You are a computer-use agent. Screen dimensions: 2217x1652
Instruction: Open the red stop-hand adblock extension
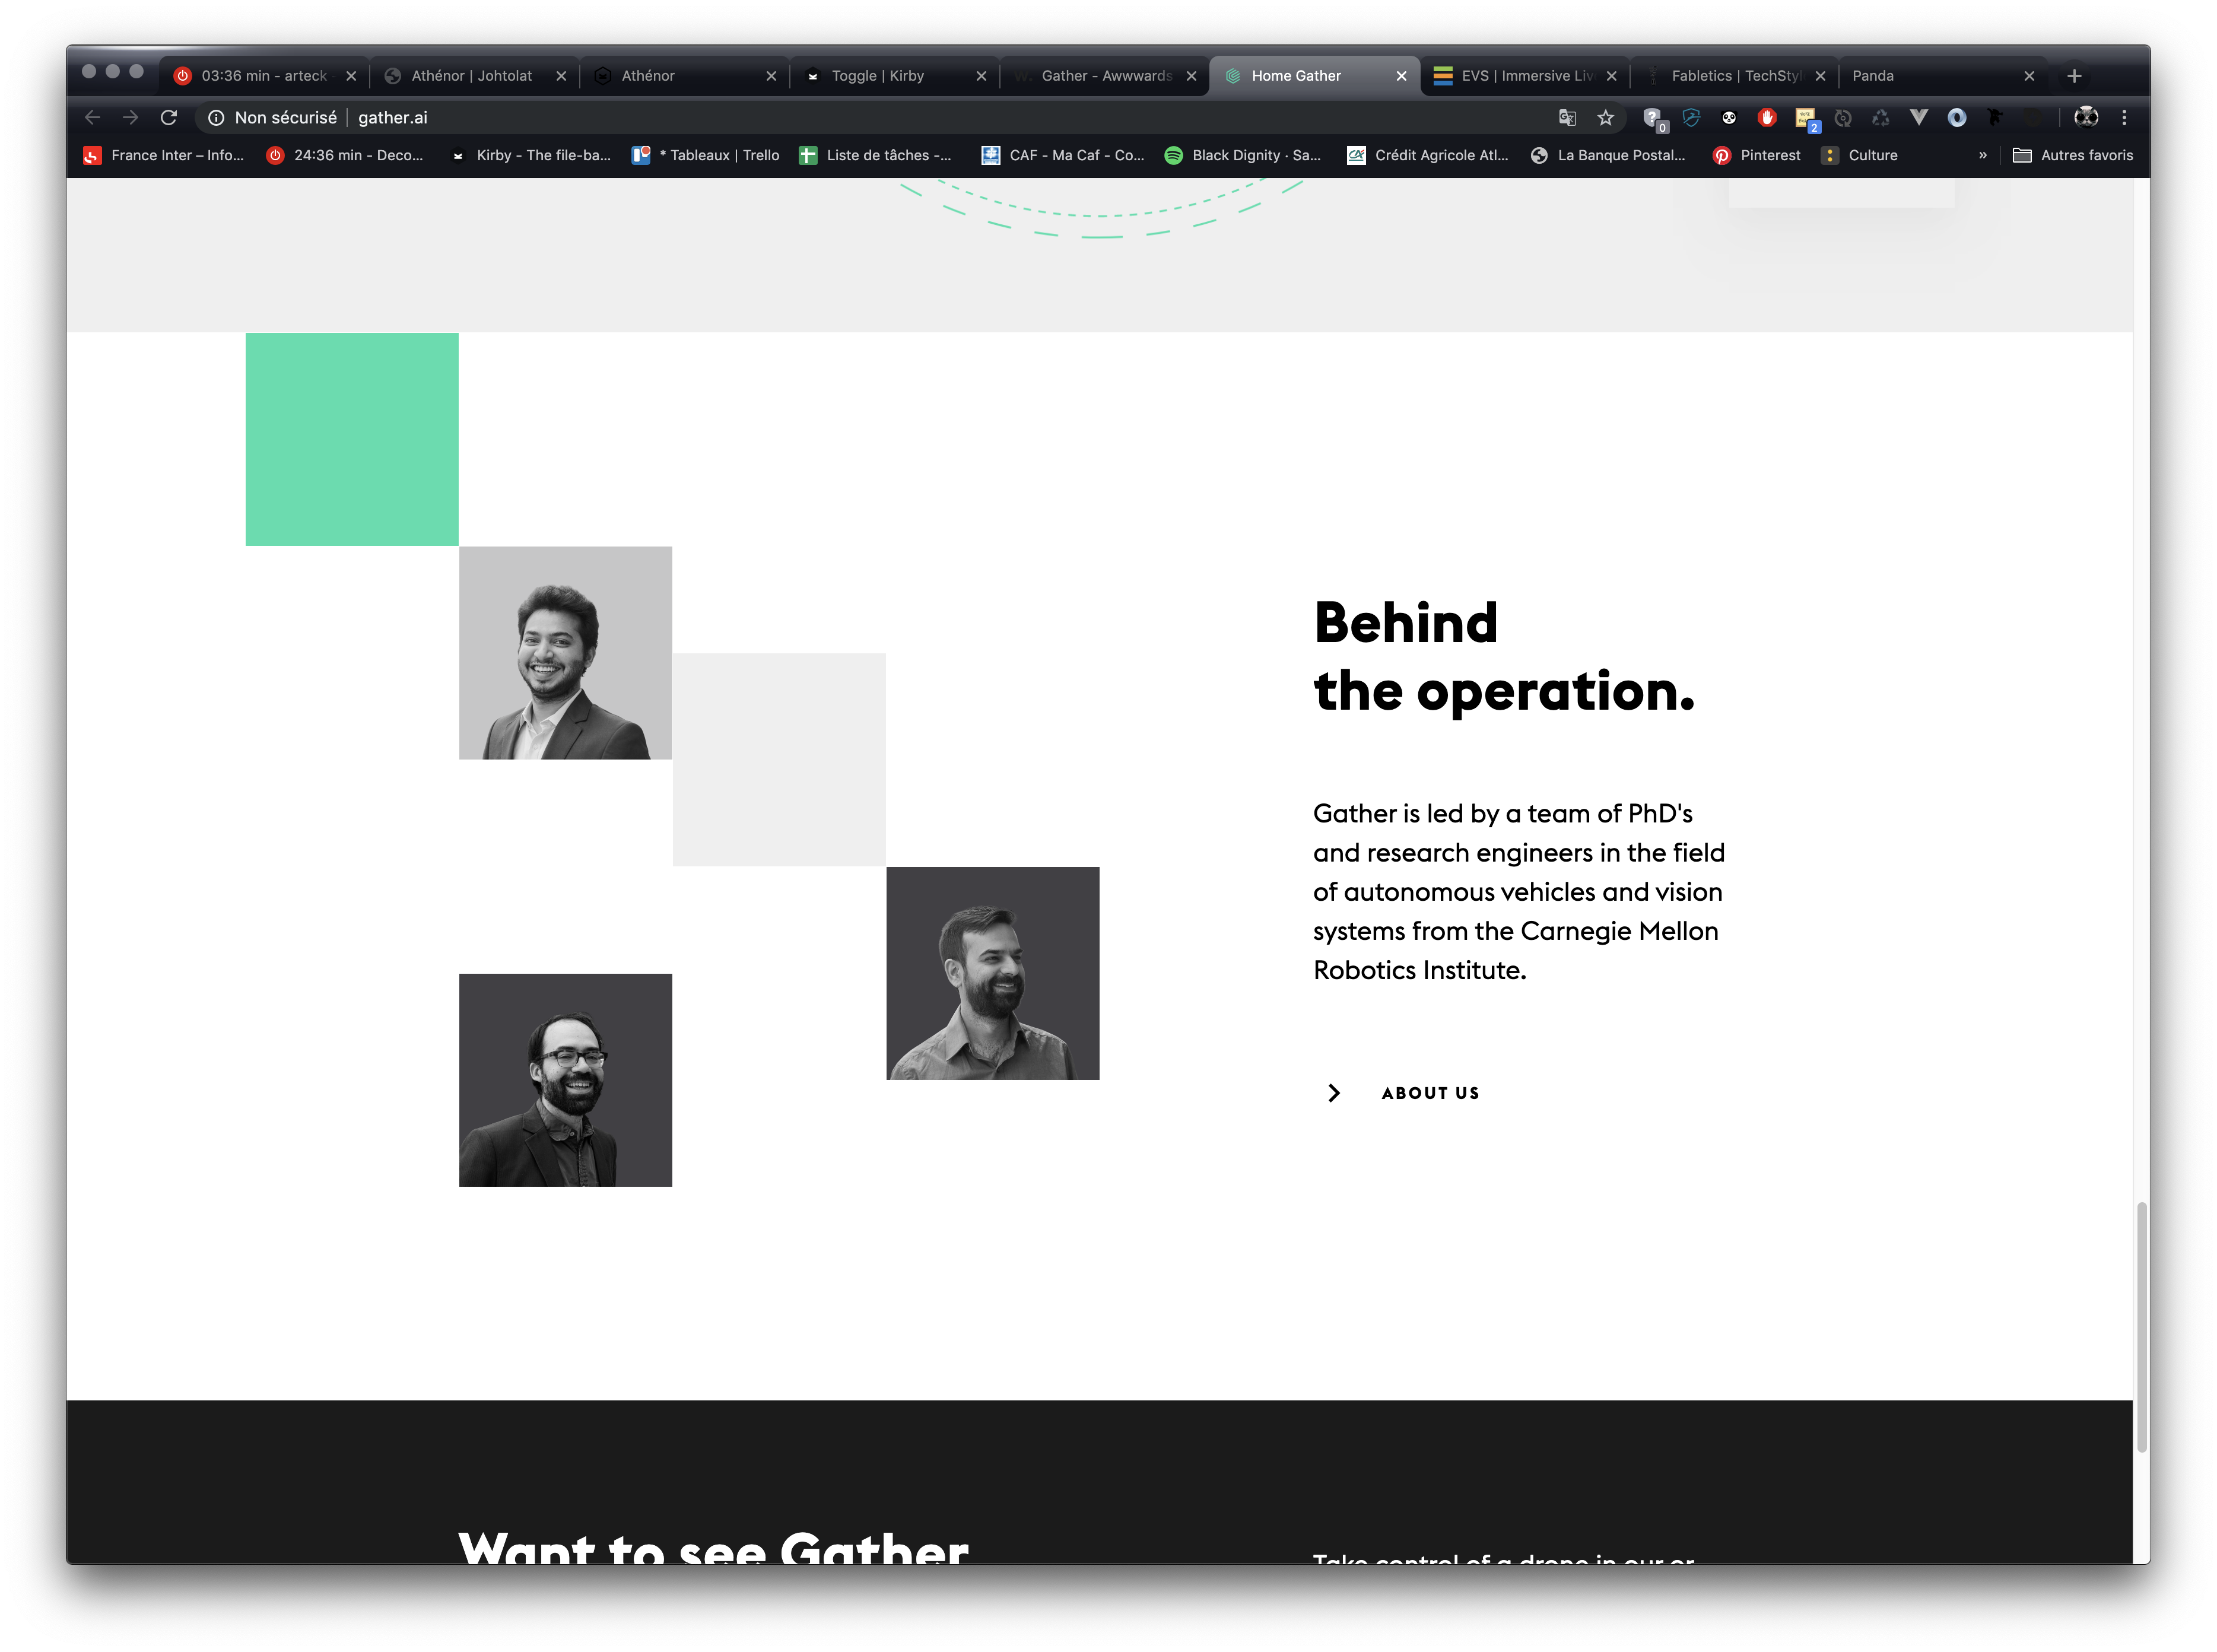[x=1767, y=118]
